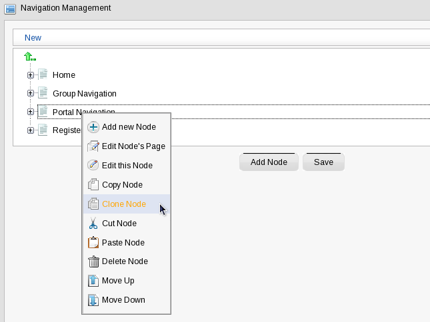Click the Move Up arrow icon
430x322 pixels.
tap(93, 281)
